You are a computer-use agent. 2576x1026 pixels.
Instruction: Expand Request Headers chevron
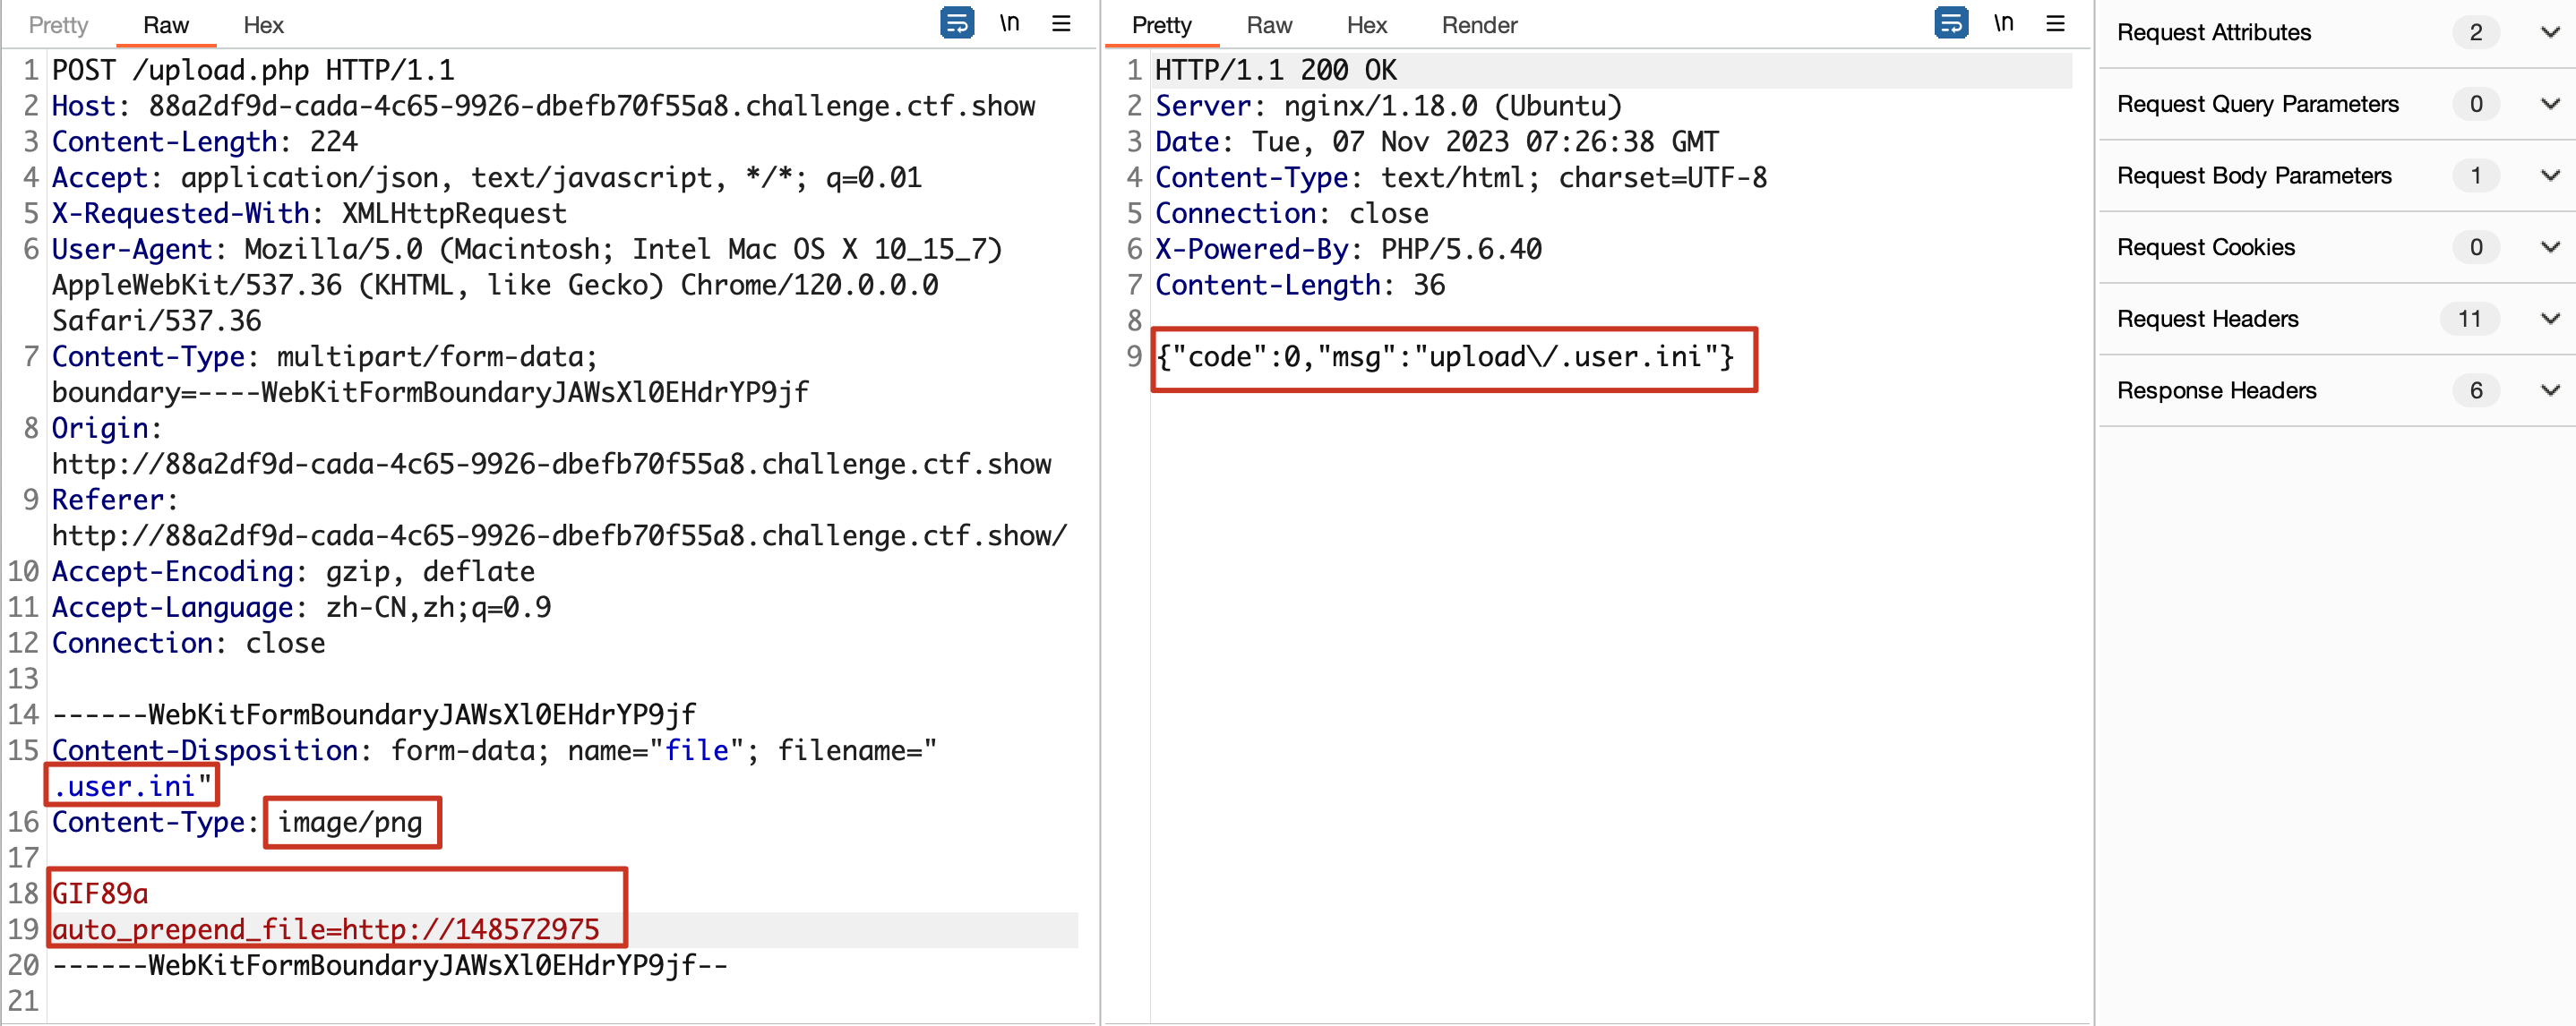pos(2550,319)
